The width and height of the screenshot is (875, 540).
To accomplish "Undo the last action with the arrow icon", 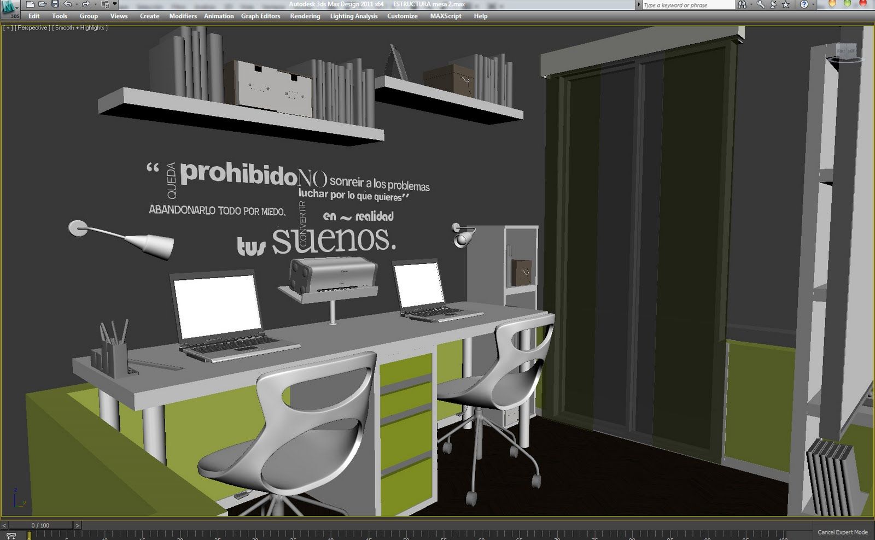I will [x=67, y=4].
